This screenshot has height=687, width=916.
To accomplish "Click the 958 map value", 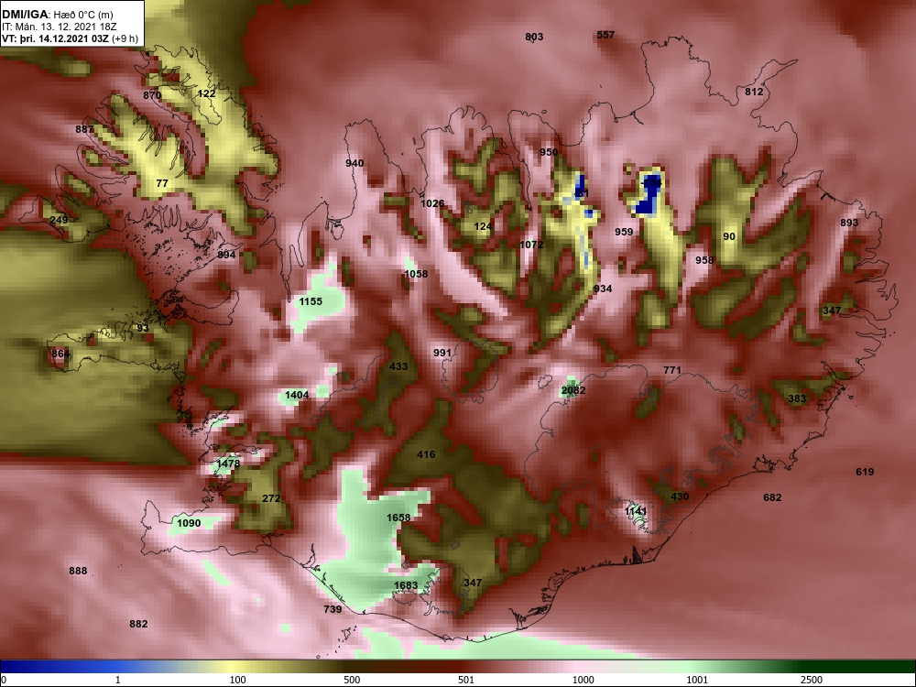I will click(x=704, y=260).
